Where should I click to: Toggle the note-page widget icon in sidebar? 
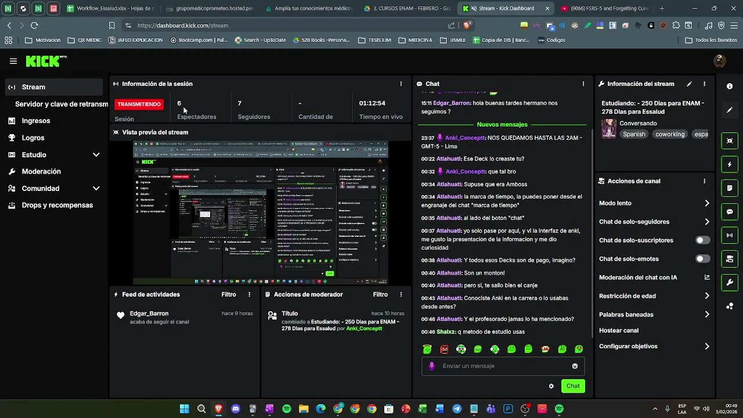[x=730, y=188]
